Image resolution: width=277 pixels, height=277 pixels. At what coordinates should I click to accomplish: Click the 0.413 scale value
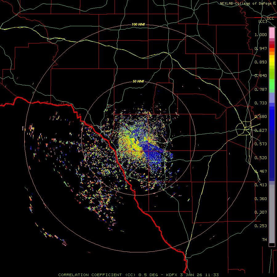(261, 185)
